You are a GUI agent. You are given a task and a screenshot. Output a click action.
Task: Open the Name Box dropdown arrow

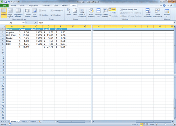point(23,23)
